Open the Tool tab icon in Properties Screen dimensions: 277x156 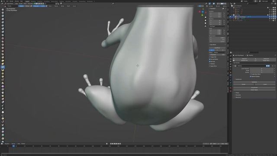(231, 55)
